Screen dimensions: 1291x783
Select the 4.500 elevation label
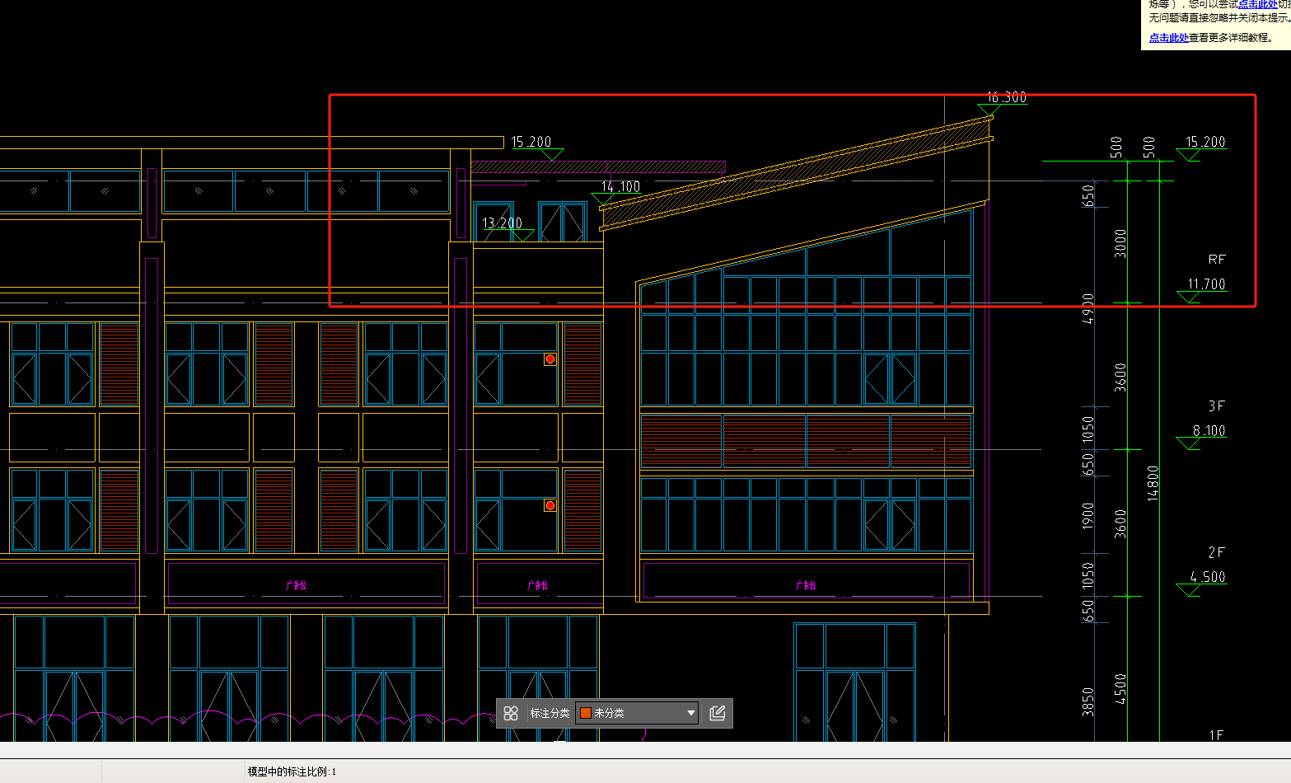(x=1208, y=577)
